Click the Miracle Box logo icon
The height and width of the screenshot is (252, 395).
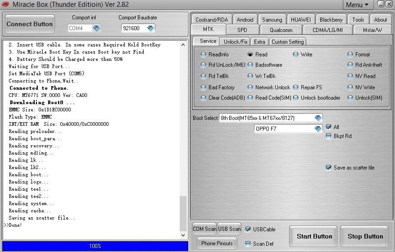pos(5,5)
